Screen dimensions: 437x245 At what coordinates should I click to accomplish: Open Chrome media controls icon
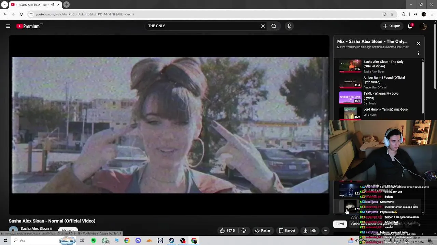pos(415,14)
